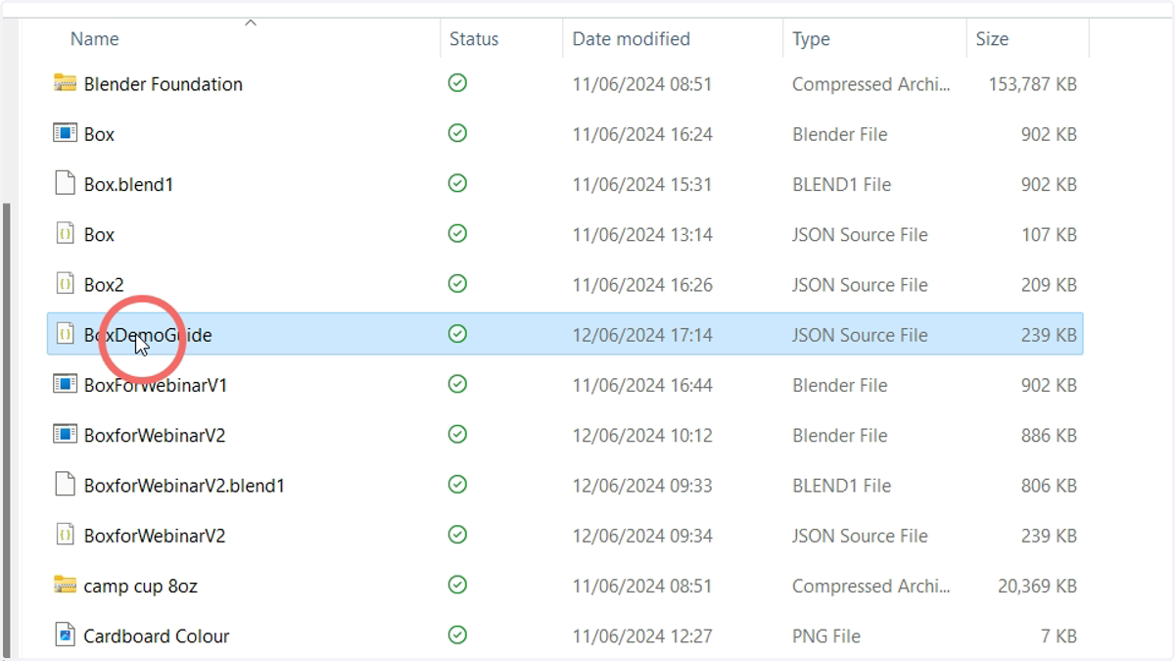Select the Cardboard Colour file name

(157, 636)
